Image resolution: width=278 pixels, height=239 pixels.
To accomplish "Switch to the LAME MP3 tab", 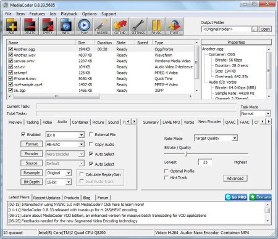I will pos(171,122).
